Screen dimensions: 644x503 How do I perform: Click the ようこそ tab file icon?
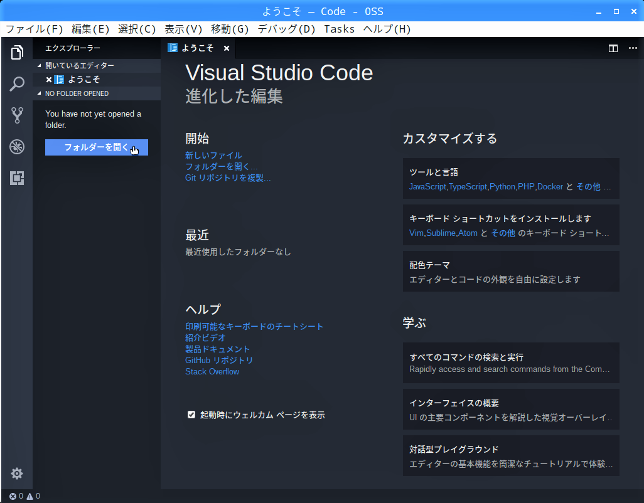click(x=173, y=48)
